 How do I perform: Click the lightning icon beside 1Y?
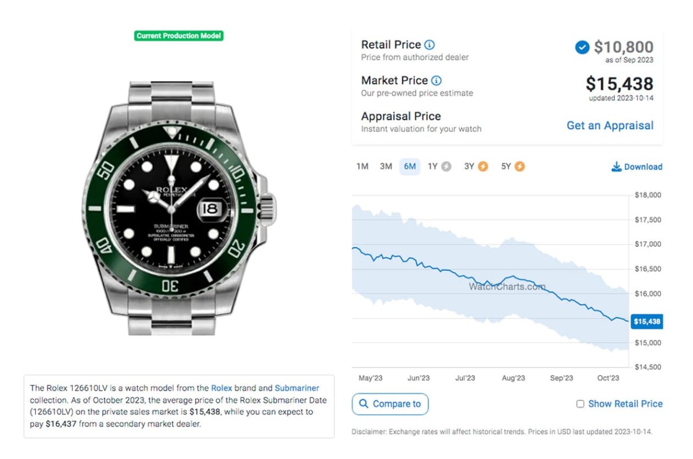pyautogui.click(x=446, y=166)
